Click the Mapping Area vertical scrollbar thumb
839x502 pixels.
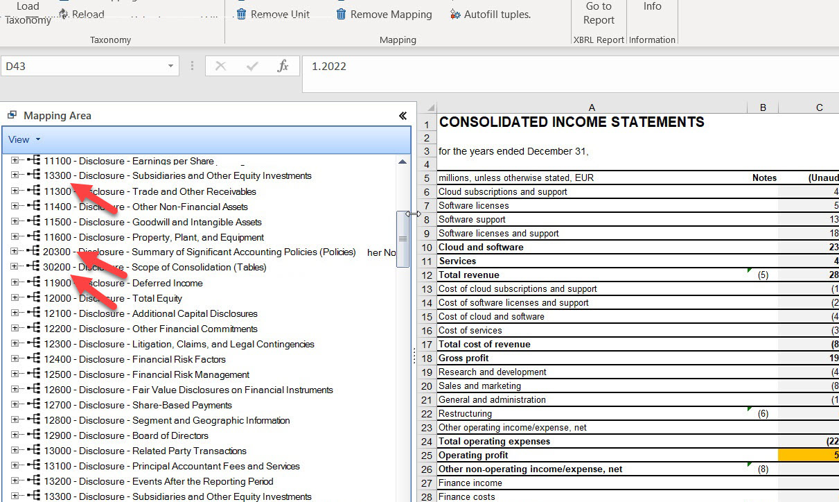403,238
